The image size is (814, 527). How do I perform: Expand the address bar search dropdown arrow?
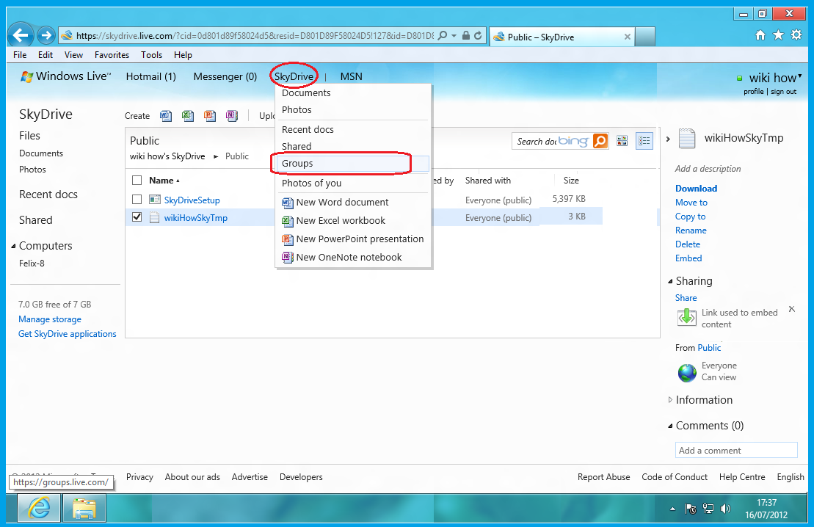click(454, 36)
